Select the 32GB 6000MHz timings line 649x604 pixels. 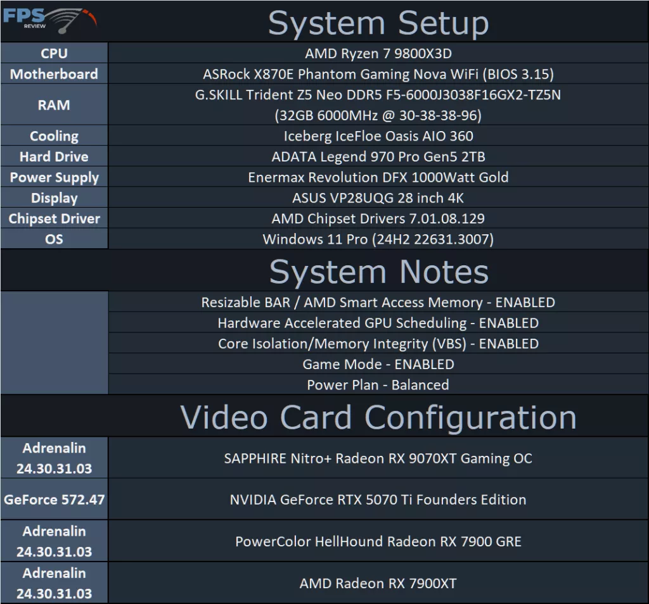(378, 115)
